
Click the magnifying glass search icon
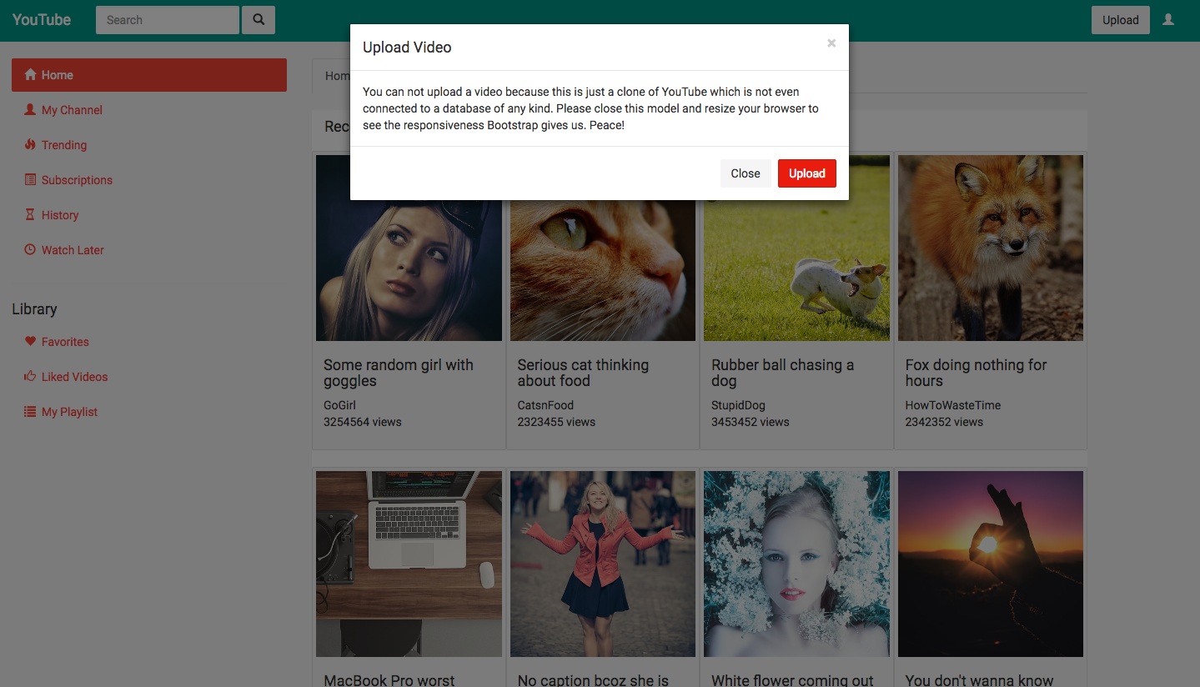[259, 20]
